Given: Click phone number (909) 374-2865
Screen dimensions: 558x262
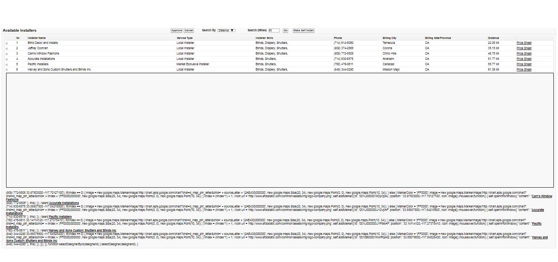Looking at the screenshot, I should click(x=344, y=48).
